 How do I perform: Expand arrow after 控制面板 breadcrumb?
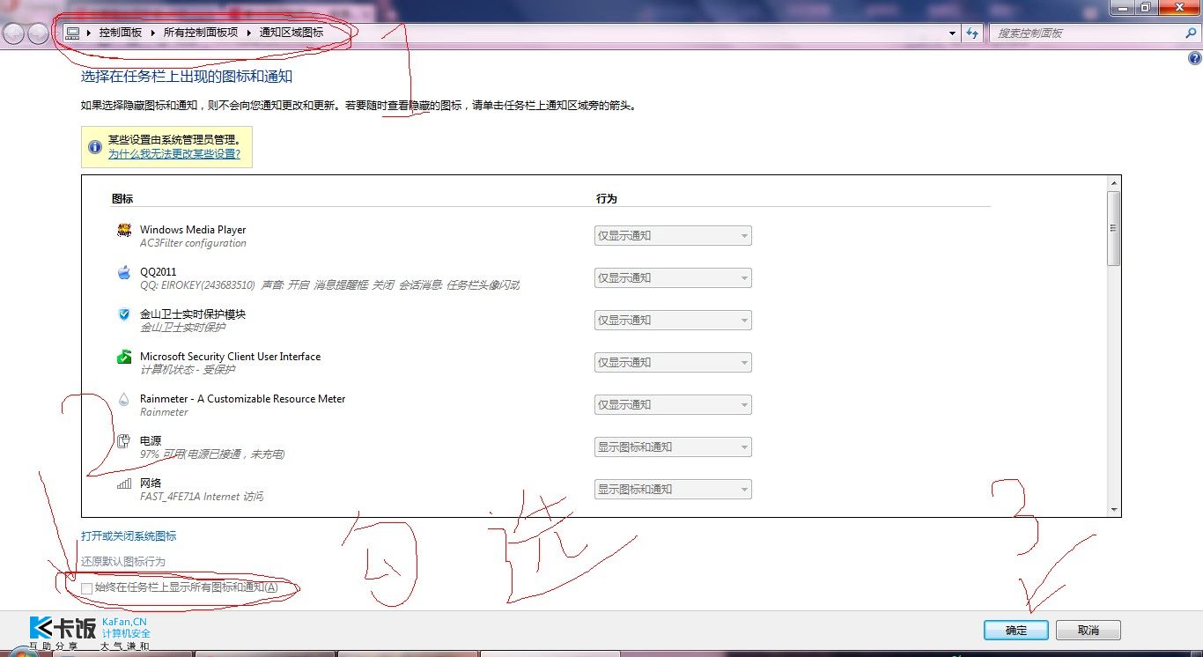[x=153, y=33]
